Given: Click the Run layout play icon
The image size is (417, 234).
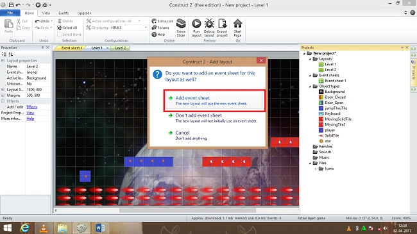Looking at the screenshot, I should coord(196,24).
